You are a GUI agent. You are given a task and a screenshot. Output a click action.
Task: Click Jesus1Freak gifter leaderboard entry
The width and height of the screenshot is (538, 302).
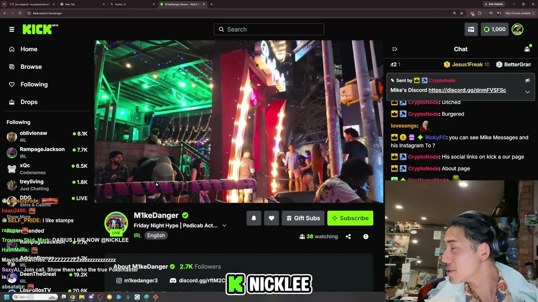click(467, 65)
